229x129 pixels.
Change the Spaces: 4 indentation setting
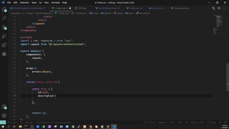(162, 122)
